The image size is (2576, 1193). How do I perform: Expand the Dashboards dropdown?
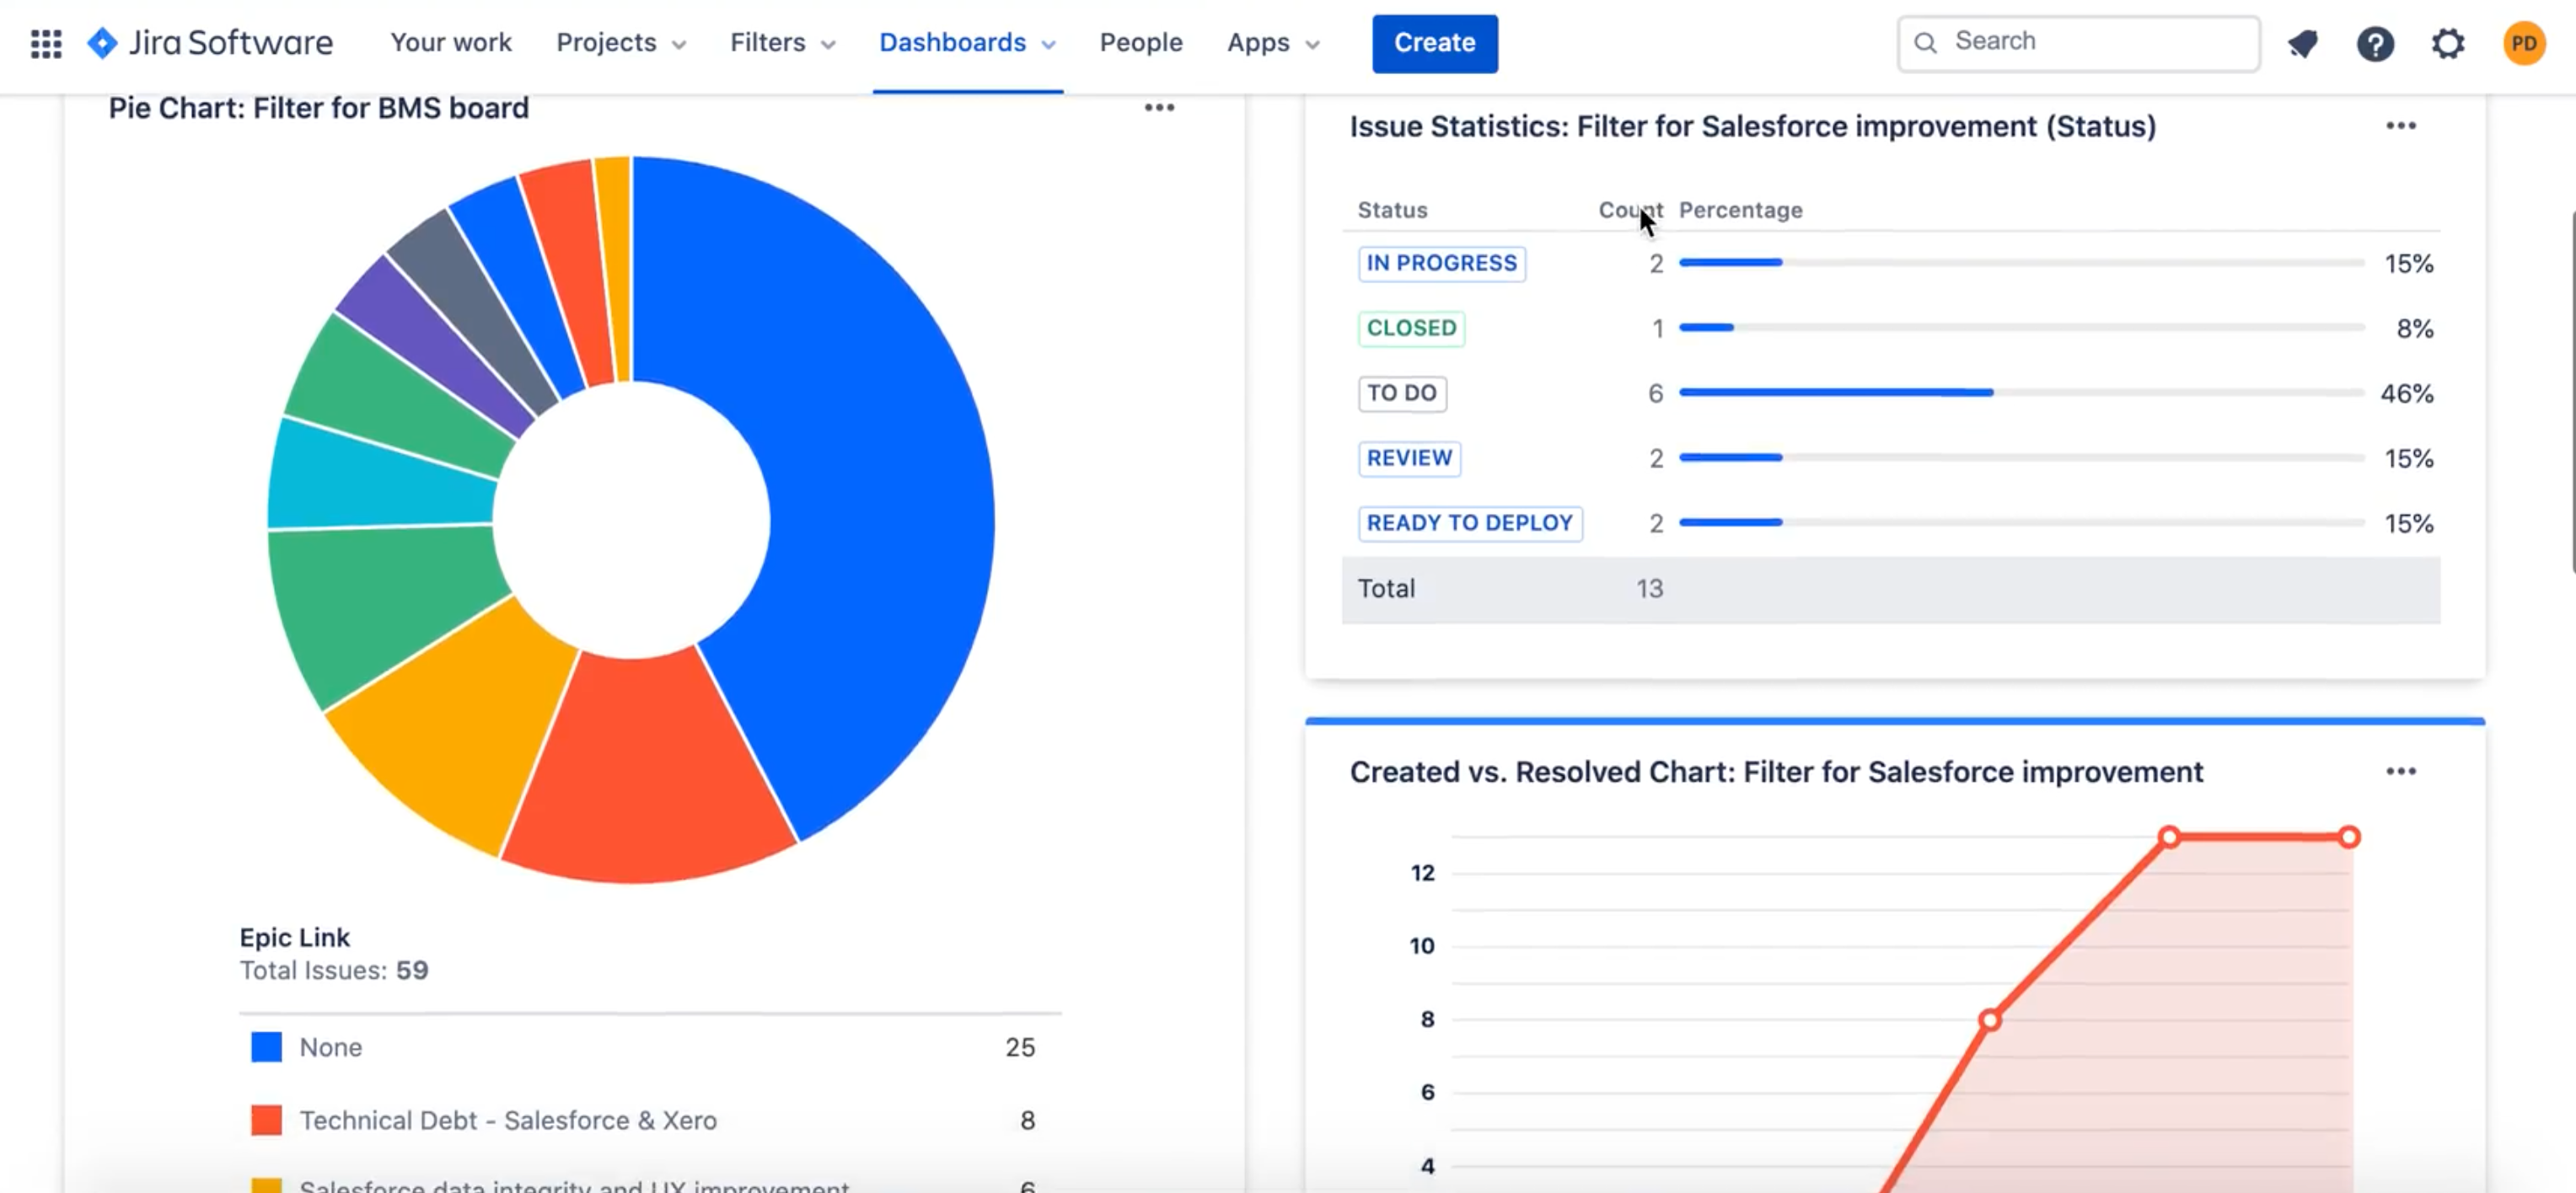(x=967, y=43)
